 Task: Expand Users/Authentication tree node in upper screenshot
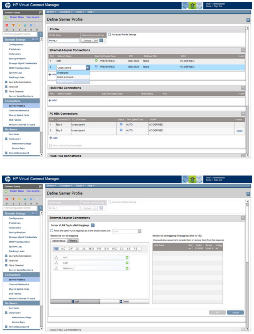pos(6,82)
